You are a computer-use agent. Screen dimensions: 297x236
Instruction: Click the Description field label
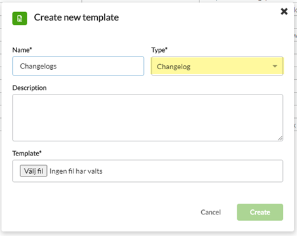pyautogui.click(x=29, y=88)
